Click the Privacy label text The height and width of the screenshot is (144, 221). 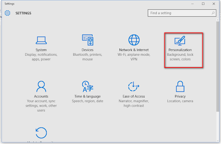click(x=180, y=97)
